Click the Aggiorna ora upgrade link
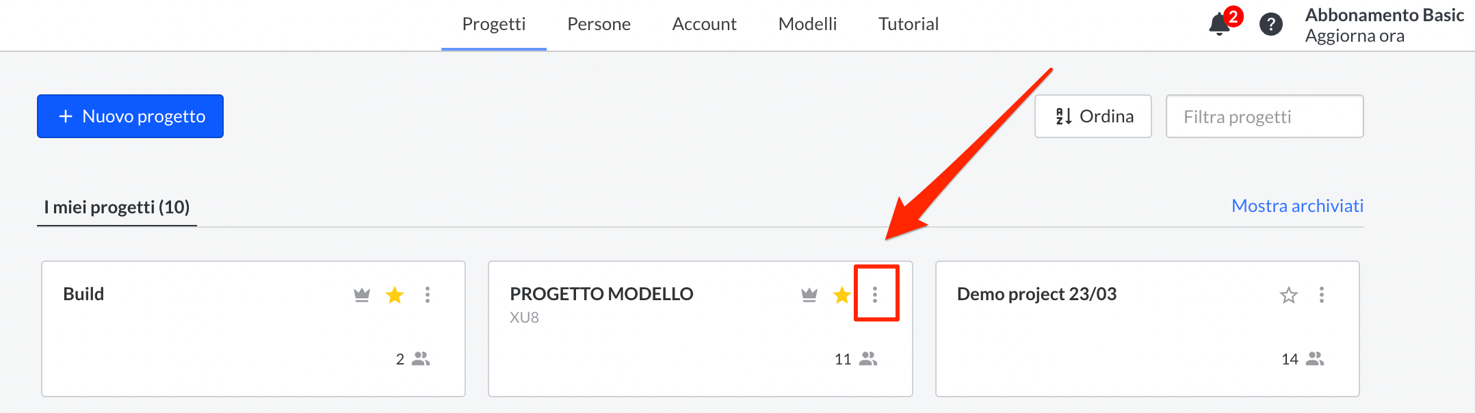This screenshot has height=413, width=1475. [x=1355, y=36]
